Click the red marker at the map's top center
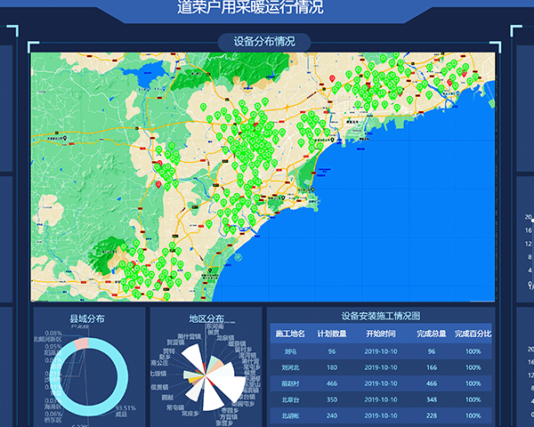 (333, 79)
